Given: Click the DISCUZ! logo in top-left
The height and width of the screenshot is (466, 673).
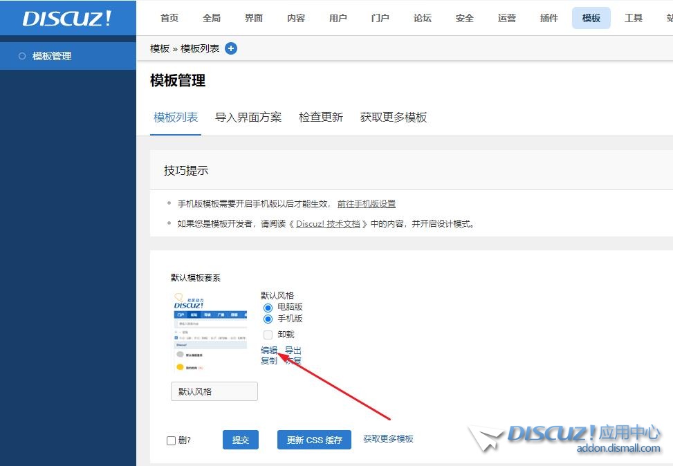Looking at the screenshot, I should tap(67, 19).
